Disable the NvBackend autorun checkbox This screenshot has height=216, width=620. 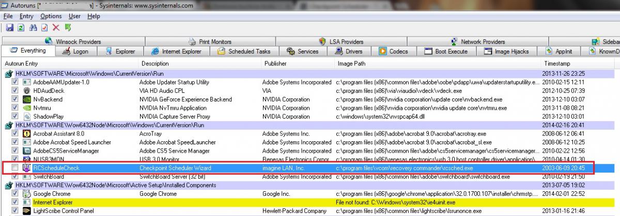tap(16, 99)
